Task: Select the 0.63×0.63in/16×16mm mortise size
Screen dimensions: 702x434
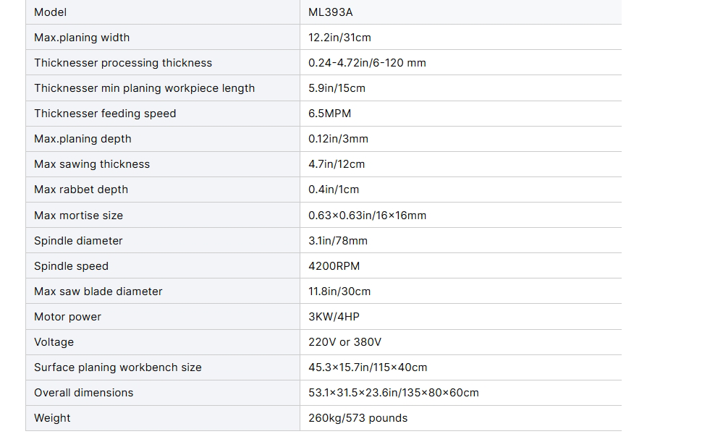Action: [x=367, y=216]
